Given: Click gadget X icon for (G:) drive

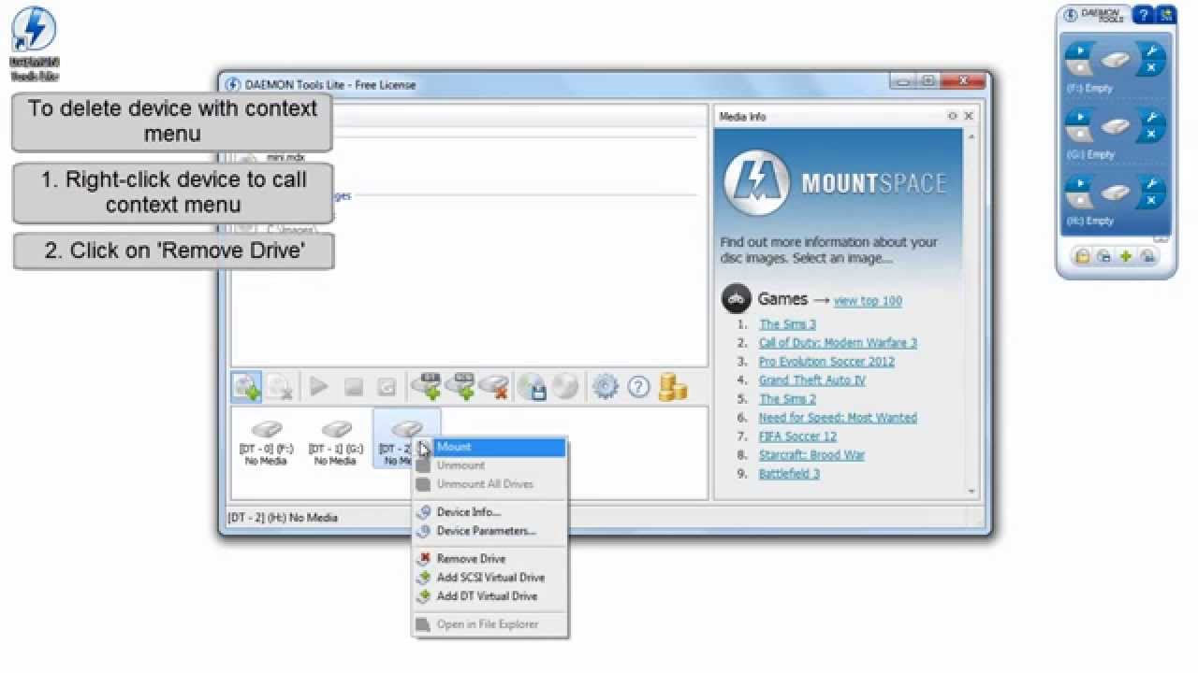Looking at the screenshot, I should (x=1151, y=136).
